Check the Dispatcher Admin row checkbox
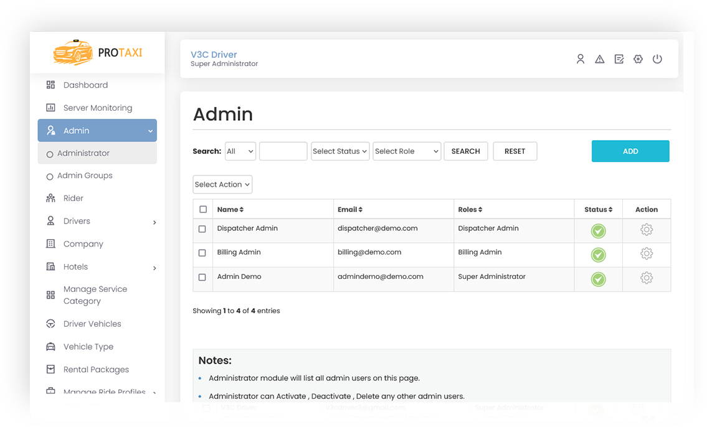Image resolution: width=707 pixels, height=427 pixels. click(202, 229)
